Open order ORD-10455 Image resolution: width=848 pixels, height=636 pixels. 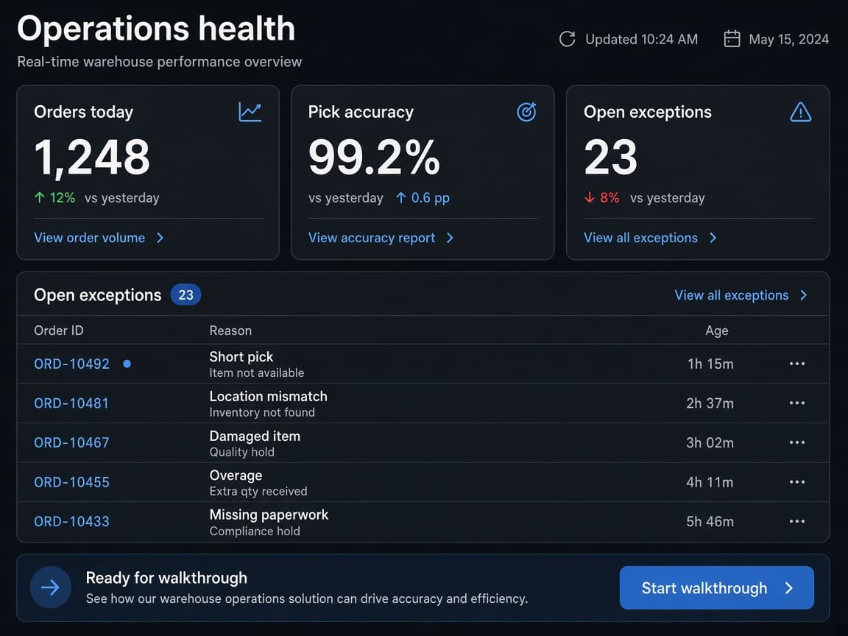click(x=72, y=482)
